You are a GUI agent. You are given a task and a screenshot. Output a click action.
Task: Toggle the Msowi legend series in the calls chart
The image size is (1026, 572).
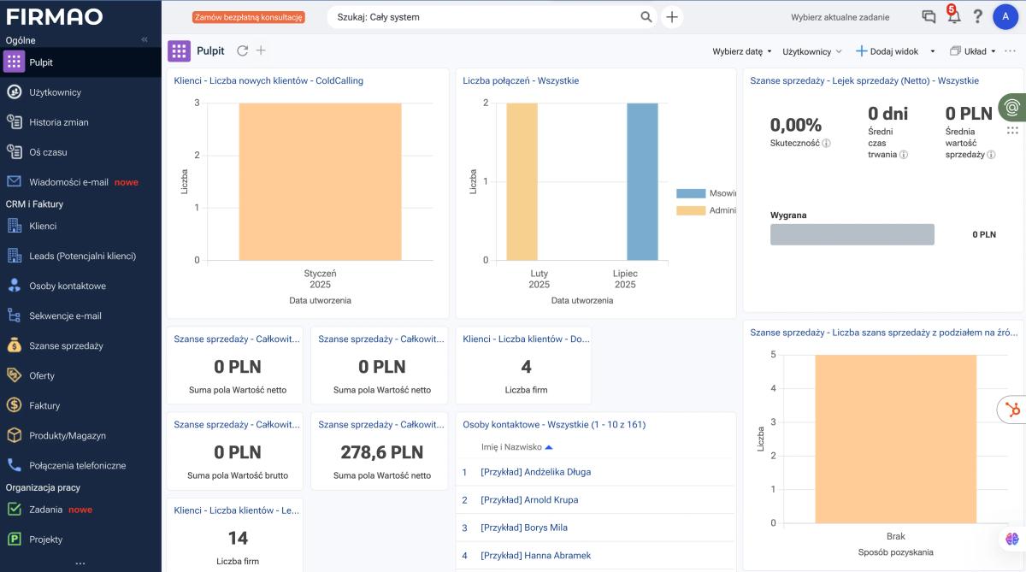(706, 193)
